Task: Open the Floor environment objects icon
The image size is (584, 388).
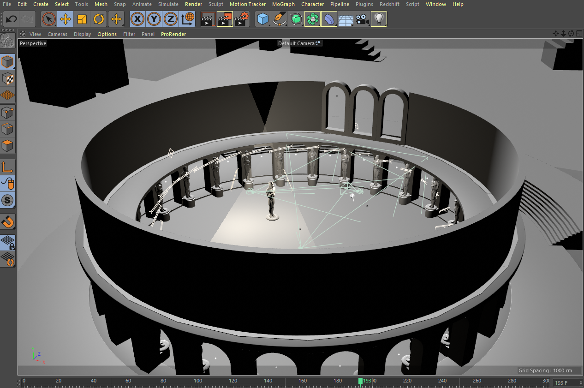Action: (346, 19)
